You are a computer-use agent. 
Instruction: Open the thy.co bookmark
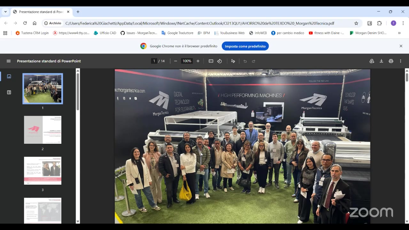tap(71, 33)
